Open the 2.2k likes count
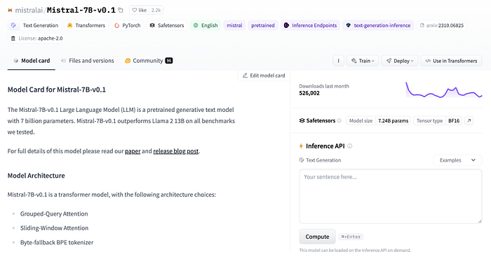 point(156,10)
